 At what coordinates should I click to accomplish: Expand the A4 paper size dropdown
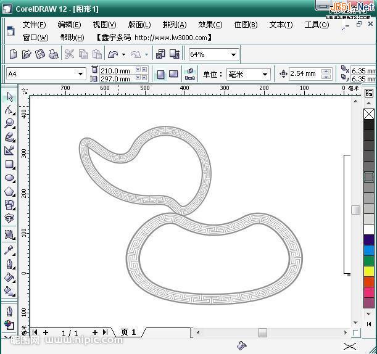(x=80, y=74)
